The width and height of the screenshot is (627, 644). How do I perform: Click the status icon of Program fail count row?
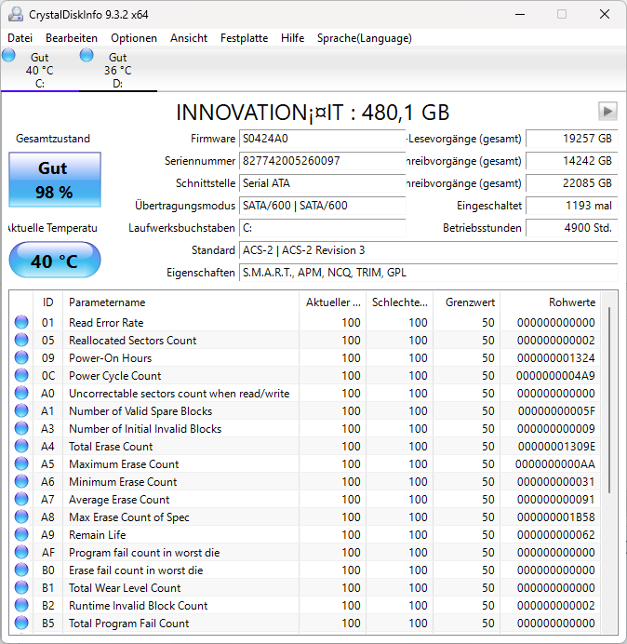(21, 552)
